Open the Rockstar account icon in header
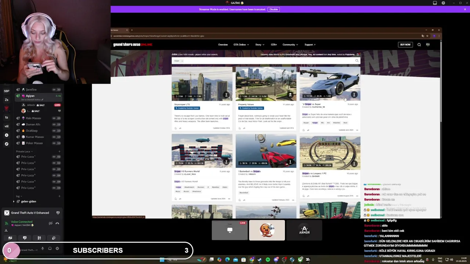The image size is (470, 264). point(428,45)
